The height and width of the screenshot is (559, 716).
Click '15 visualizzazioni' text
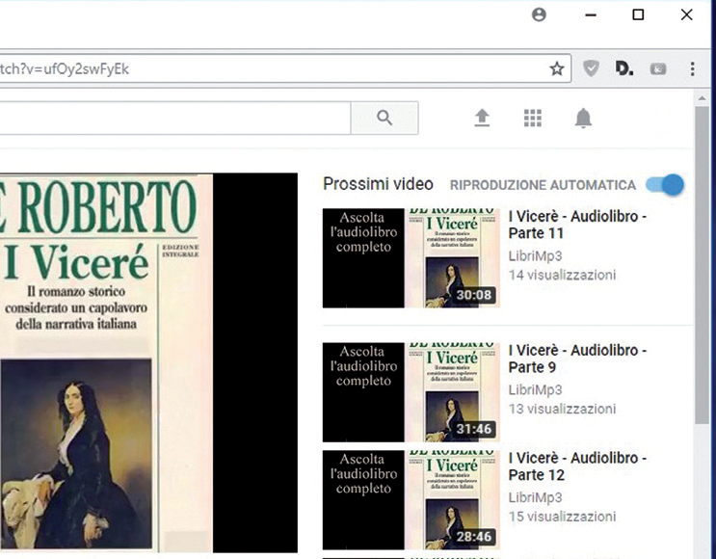click(562, 517)
